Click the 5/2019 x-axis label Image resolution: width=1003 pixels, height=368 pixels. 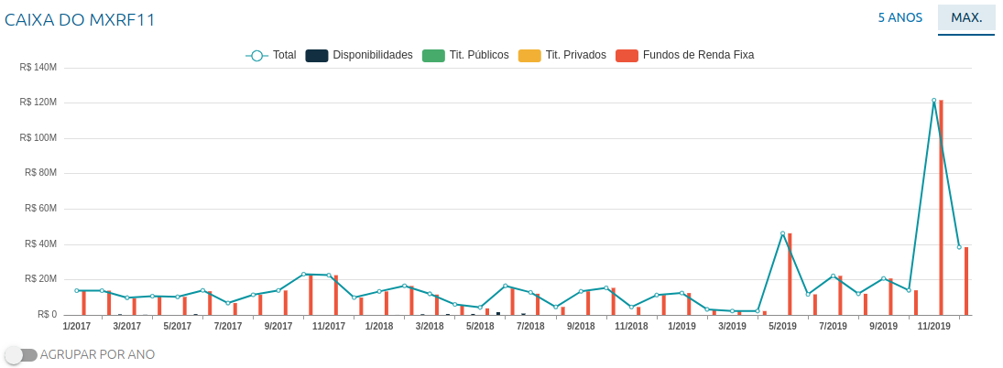pos(782,326)
